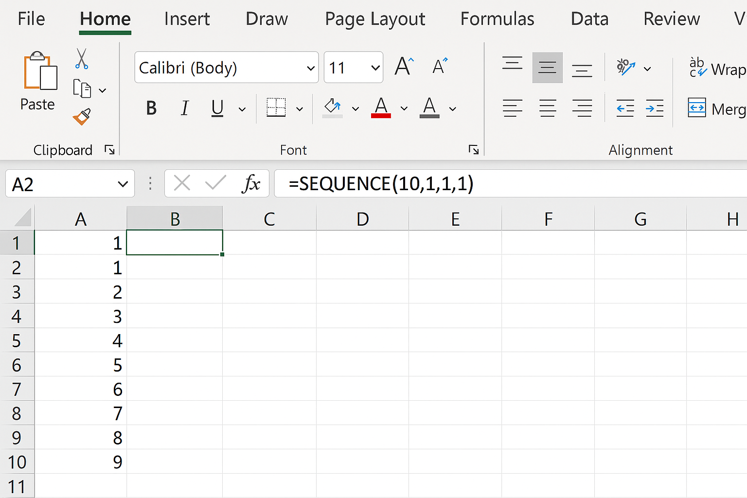The width and height of the screenshot is (747, 498).
Task: Select column G header
Action: (x=640, y=218)
